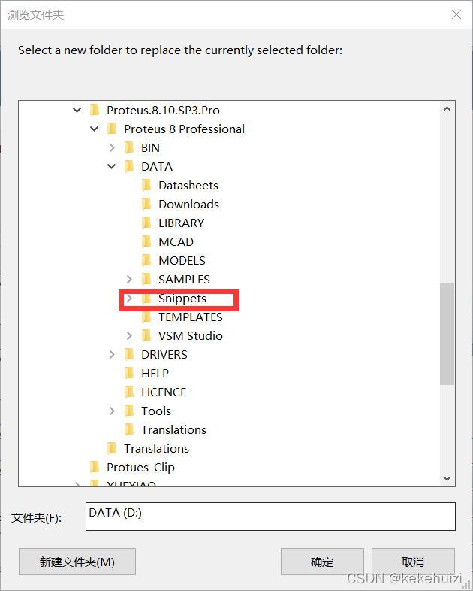Collapse the DATA folder node

(x=112, y=166)
